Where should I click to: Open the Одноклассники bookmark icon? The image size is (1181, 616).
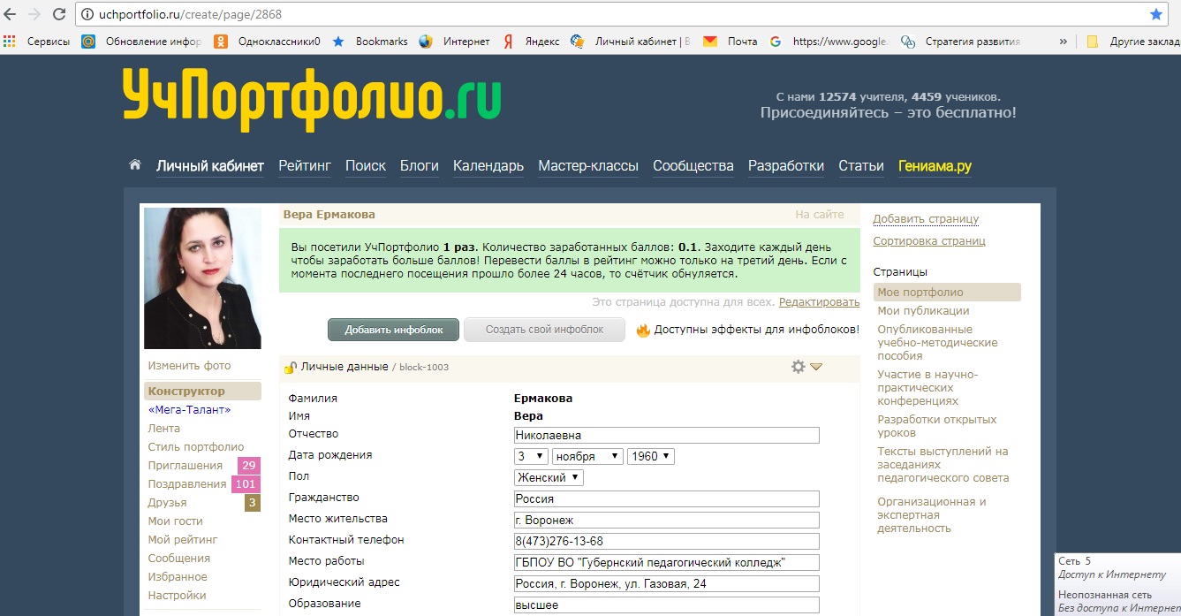click(220, 41)
